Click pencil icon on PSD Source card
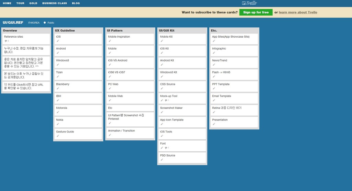 click(x=162, y=160)
